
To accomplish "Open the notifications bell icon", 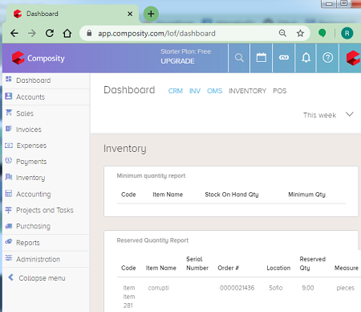I will pos(306,58).
